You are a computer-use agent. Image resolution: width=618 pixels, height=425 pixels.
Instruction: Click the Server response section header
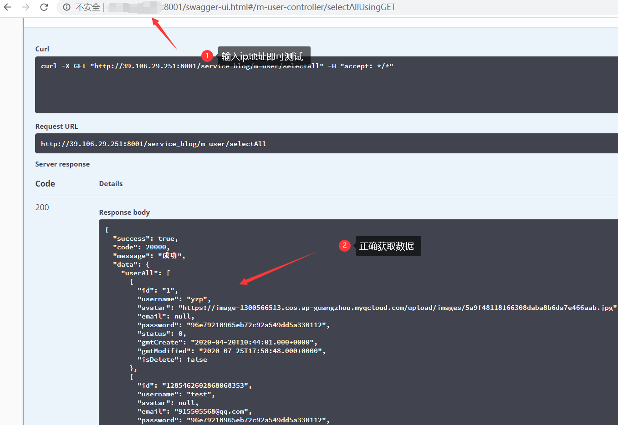[x=62, y=164]
